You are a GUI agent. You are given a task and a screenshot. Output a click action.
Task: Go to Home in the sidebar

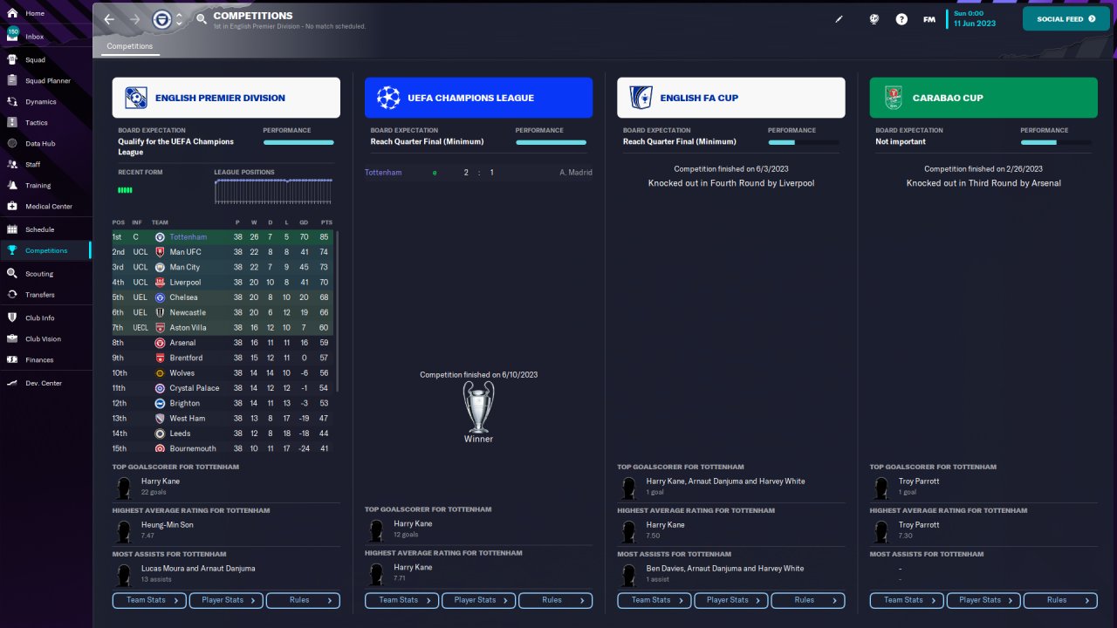pos(45,14)
